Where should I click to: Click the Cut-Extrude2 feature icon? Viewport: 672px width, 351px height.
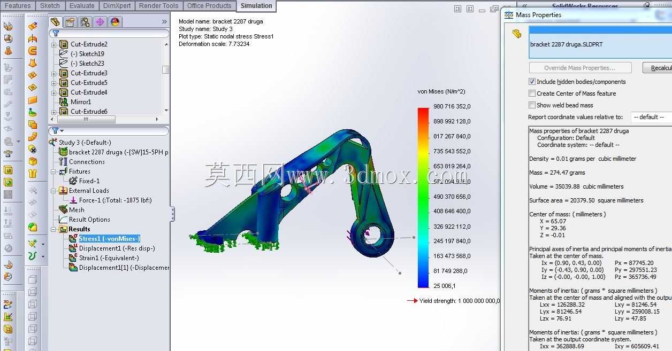click(64, 44)
